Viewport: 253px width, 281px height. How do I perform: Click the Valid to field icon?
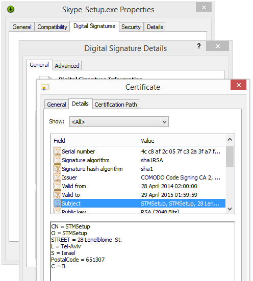coord(57,194)
